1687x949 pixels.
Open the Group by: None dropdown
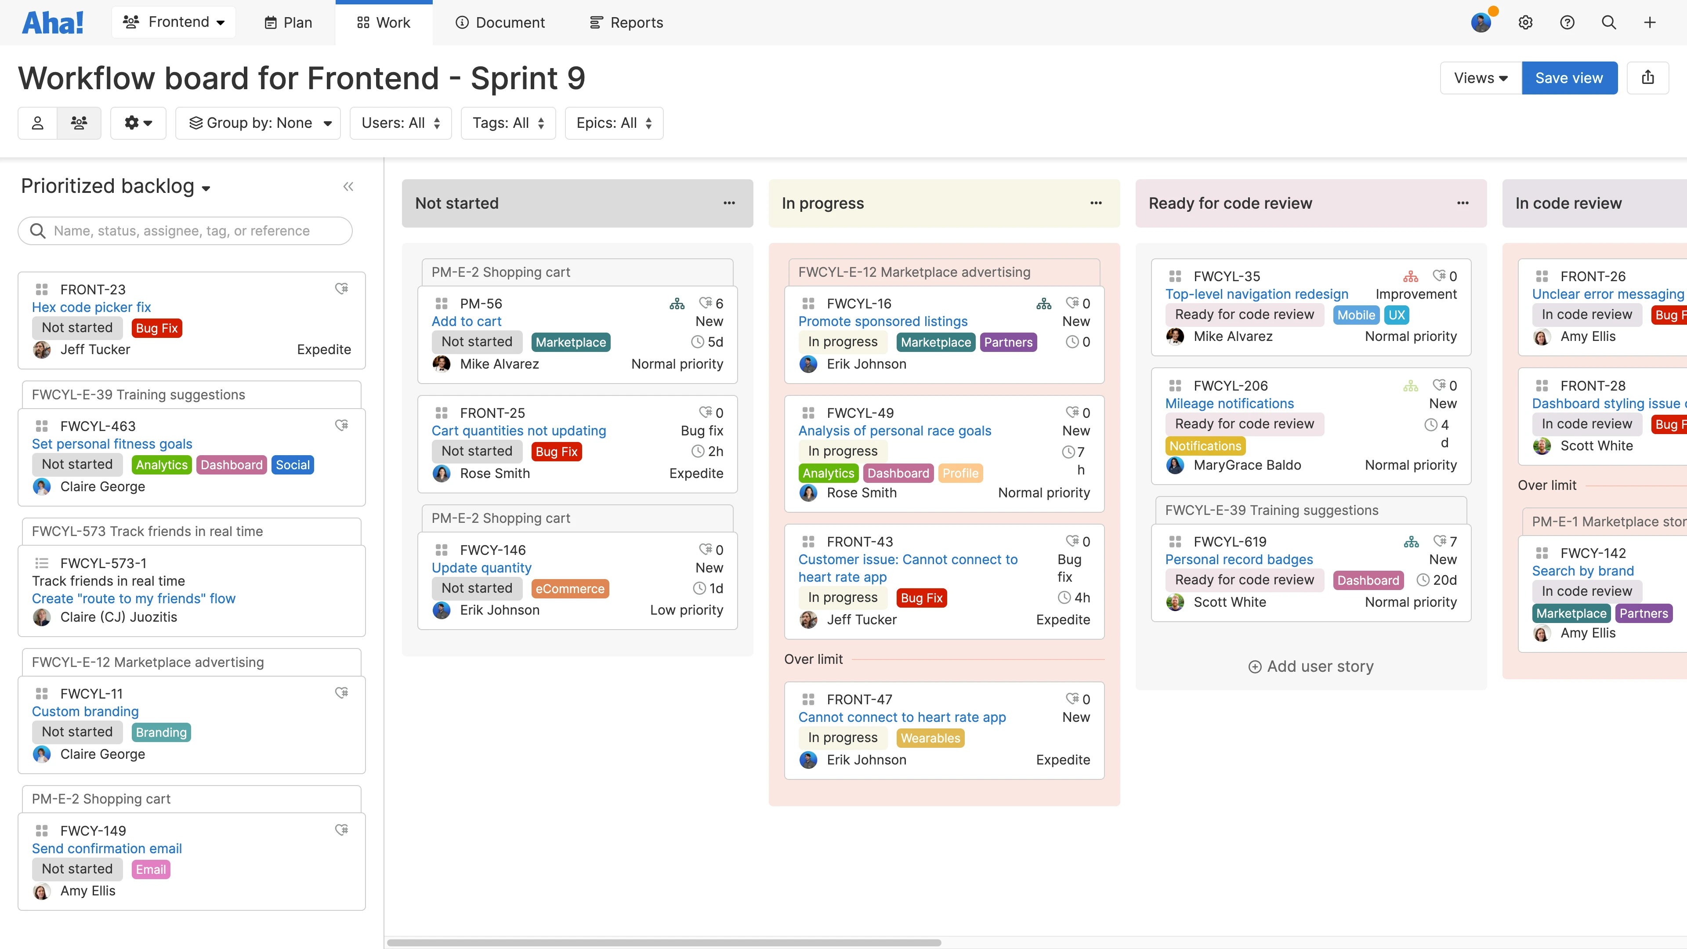point(259,123)
